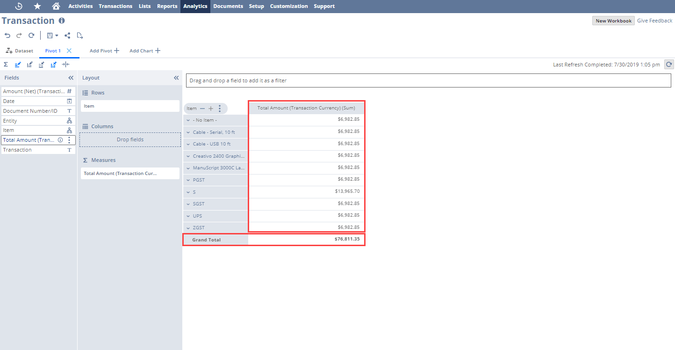Expand the Cable - USB 10 ft row

[x=188, y=144]
